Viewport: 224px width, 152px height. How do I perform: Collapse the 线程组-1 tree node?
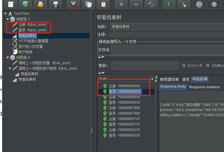8,19
